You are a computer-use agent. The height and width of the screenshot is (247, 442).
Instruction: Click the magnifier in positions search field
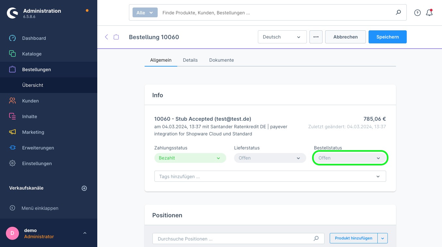pos(316,239)
